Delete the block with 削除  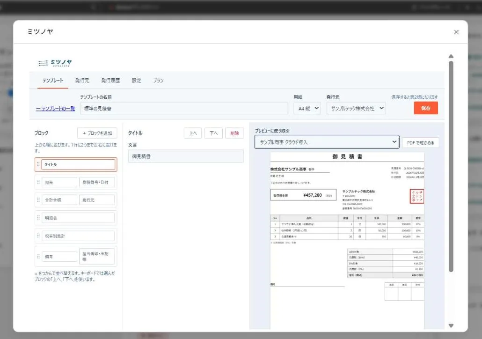click(234, 133)
